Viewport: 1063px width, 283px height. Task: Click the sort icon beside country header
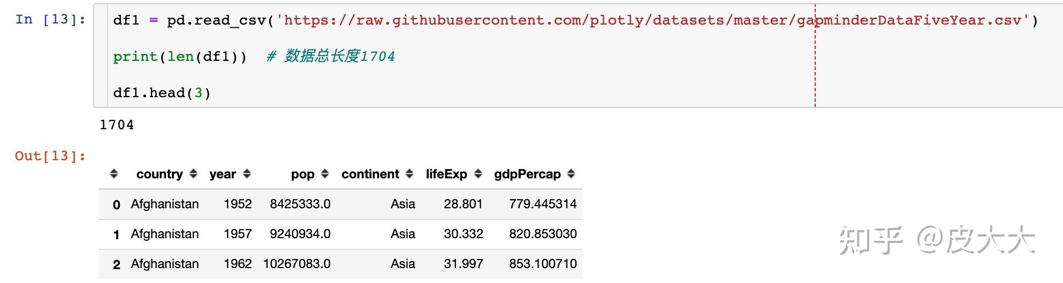(x=193, y=174)
